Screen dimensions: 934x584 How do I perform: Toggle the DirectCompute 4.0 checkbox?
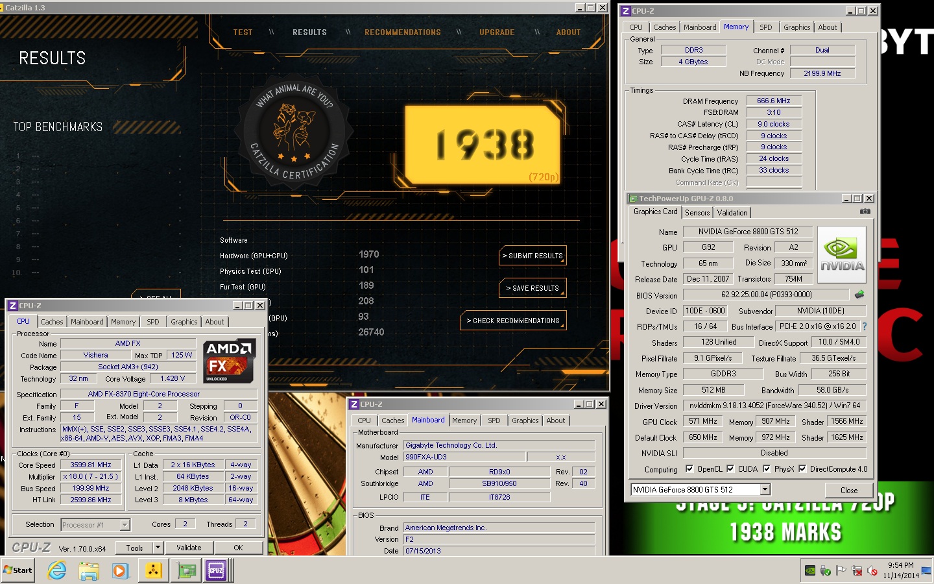[802, 469]
